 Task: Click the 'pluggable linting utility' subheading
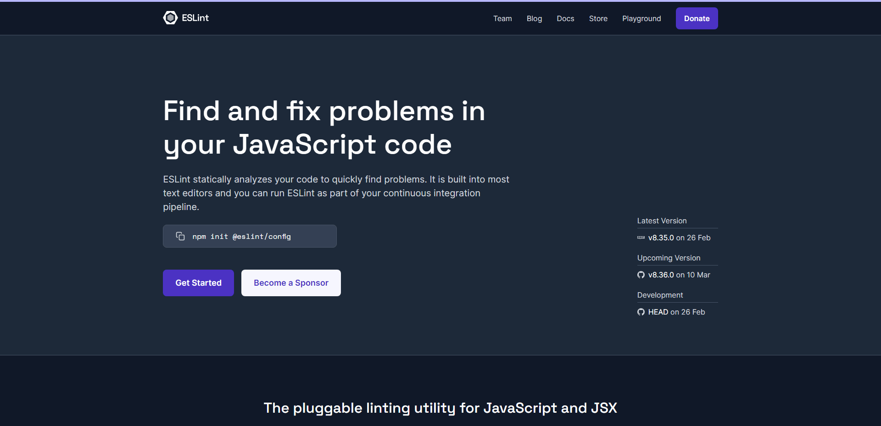(440, 408)
